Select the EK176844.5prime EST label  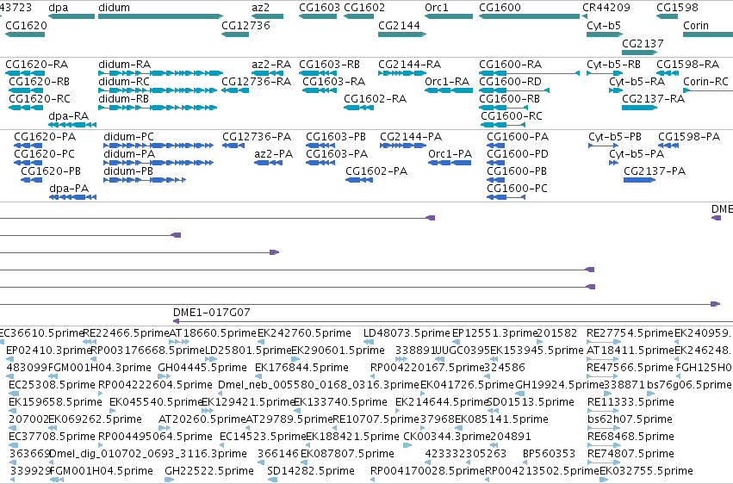[301, 368]
